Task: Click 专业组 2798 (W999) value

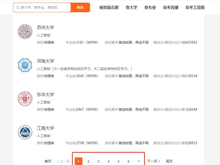Action: [87, 143]
